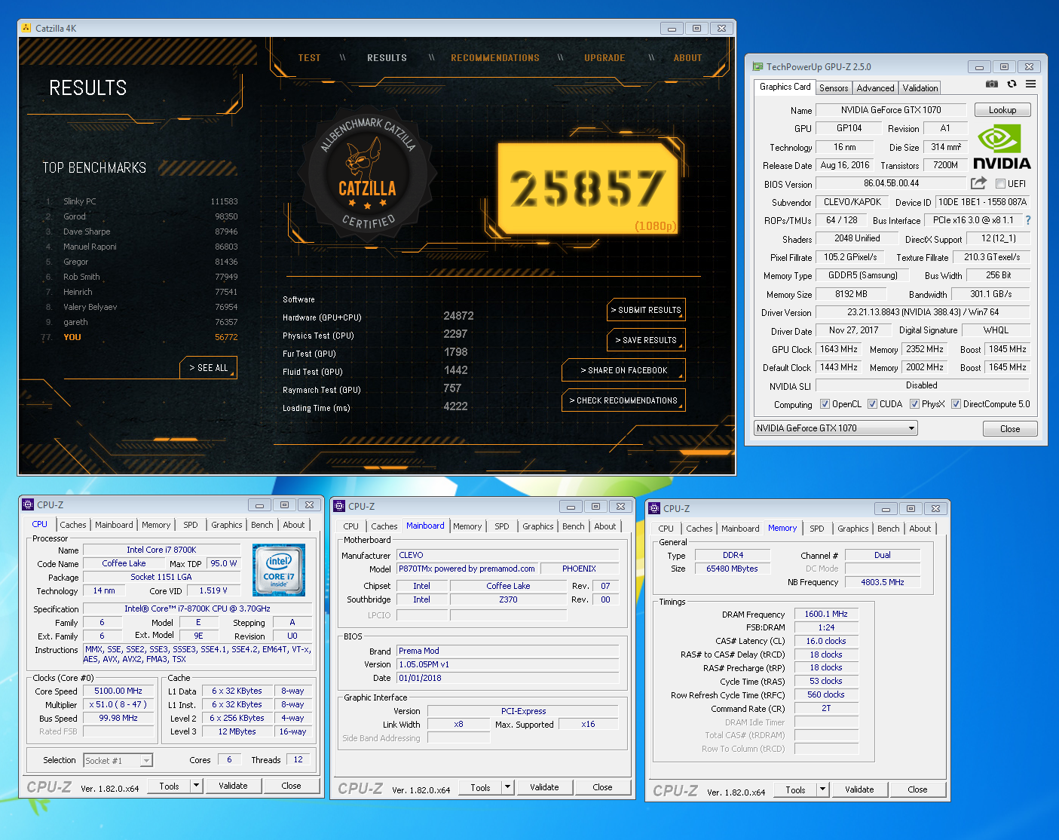The image size is (1059, 840).
Task: Select Graphics tab in CPU window
Action: [227, 525]
